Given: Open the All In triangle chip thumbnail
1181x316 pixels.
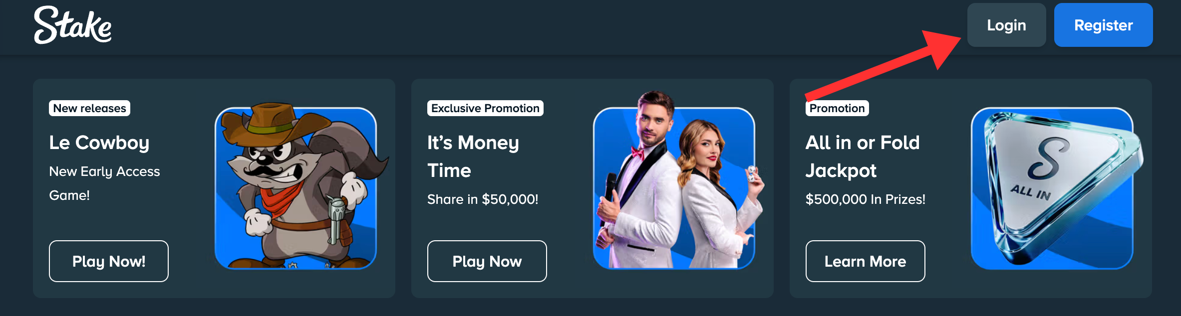Looking at the screenshot, I should pos(1052,188).
